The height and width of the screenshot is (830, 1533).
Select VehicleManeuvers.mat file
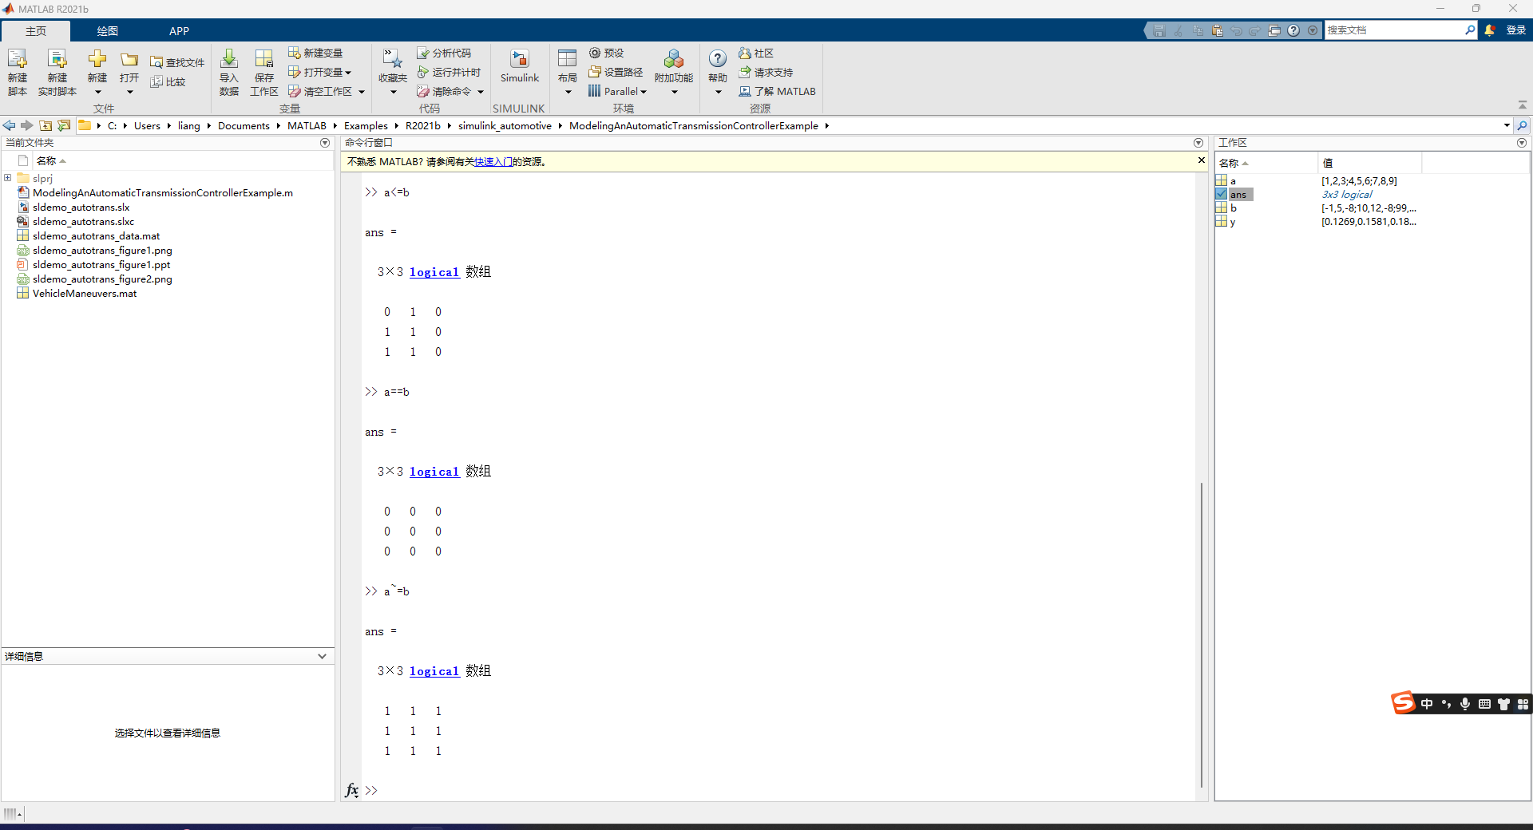[85, 293]
